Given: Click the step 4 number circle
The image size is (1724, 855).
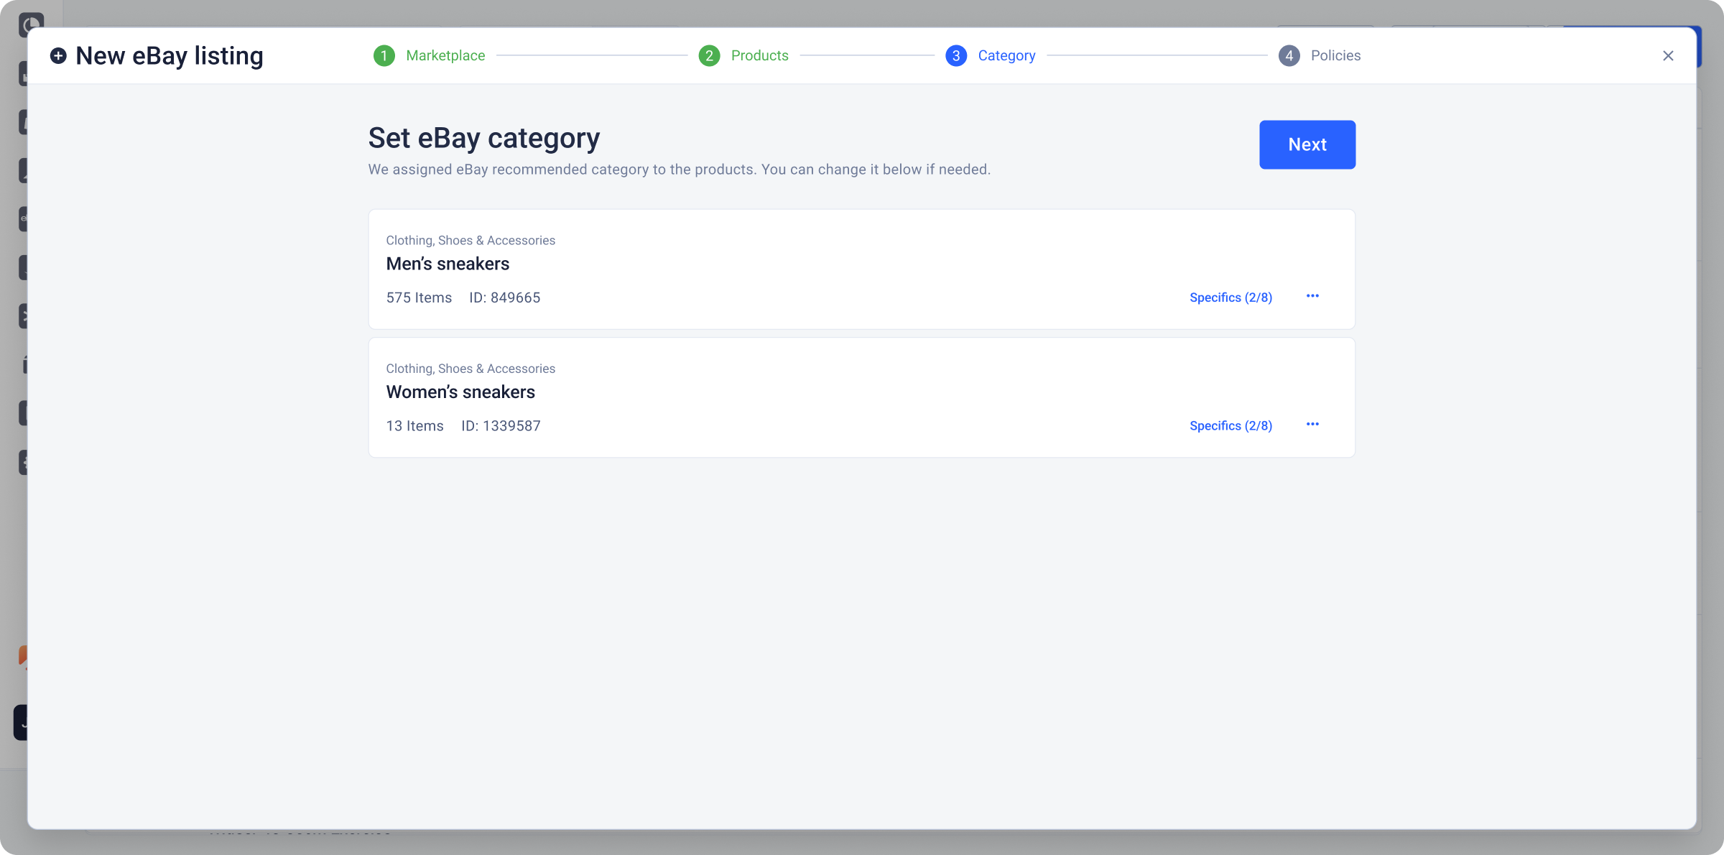Looking at the screenshot, I should click(x=1289, y=56).
